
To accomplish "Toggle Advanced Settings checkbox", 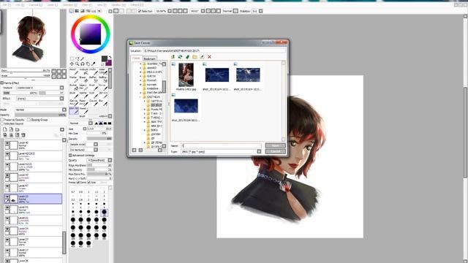I will pos(70,156).
